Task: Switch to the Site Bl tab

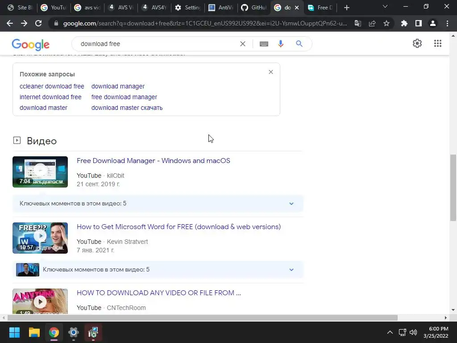Action: click(20, 8)
